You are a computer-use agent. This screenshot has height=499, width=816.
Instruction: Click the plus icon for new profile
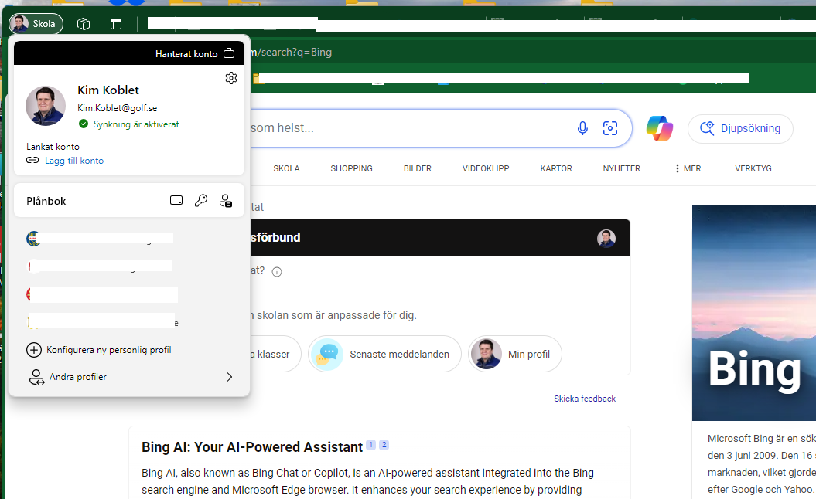[x=34, y=350]
